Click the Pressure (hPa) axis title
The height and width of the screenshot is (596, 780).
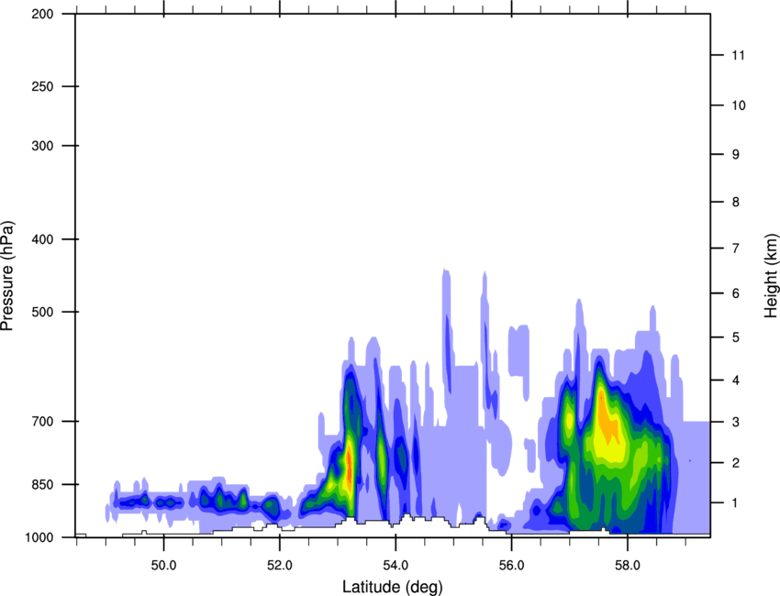(7, 275)
